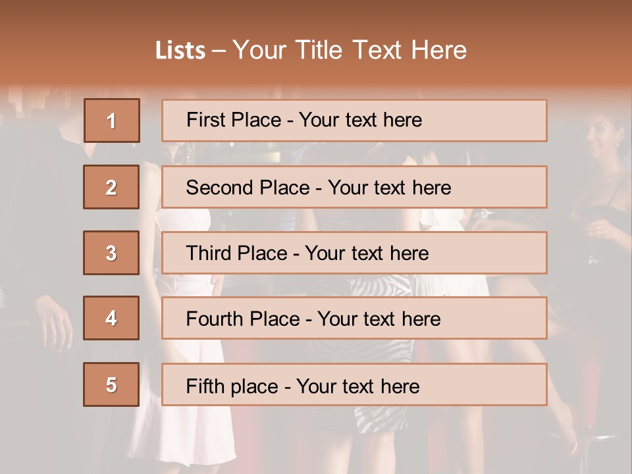Click the "Fifth place - Your text here" bar
The width and height of the screenshot is (632, 474).
[354, 384]
